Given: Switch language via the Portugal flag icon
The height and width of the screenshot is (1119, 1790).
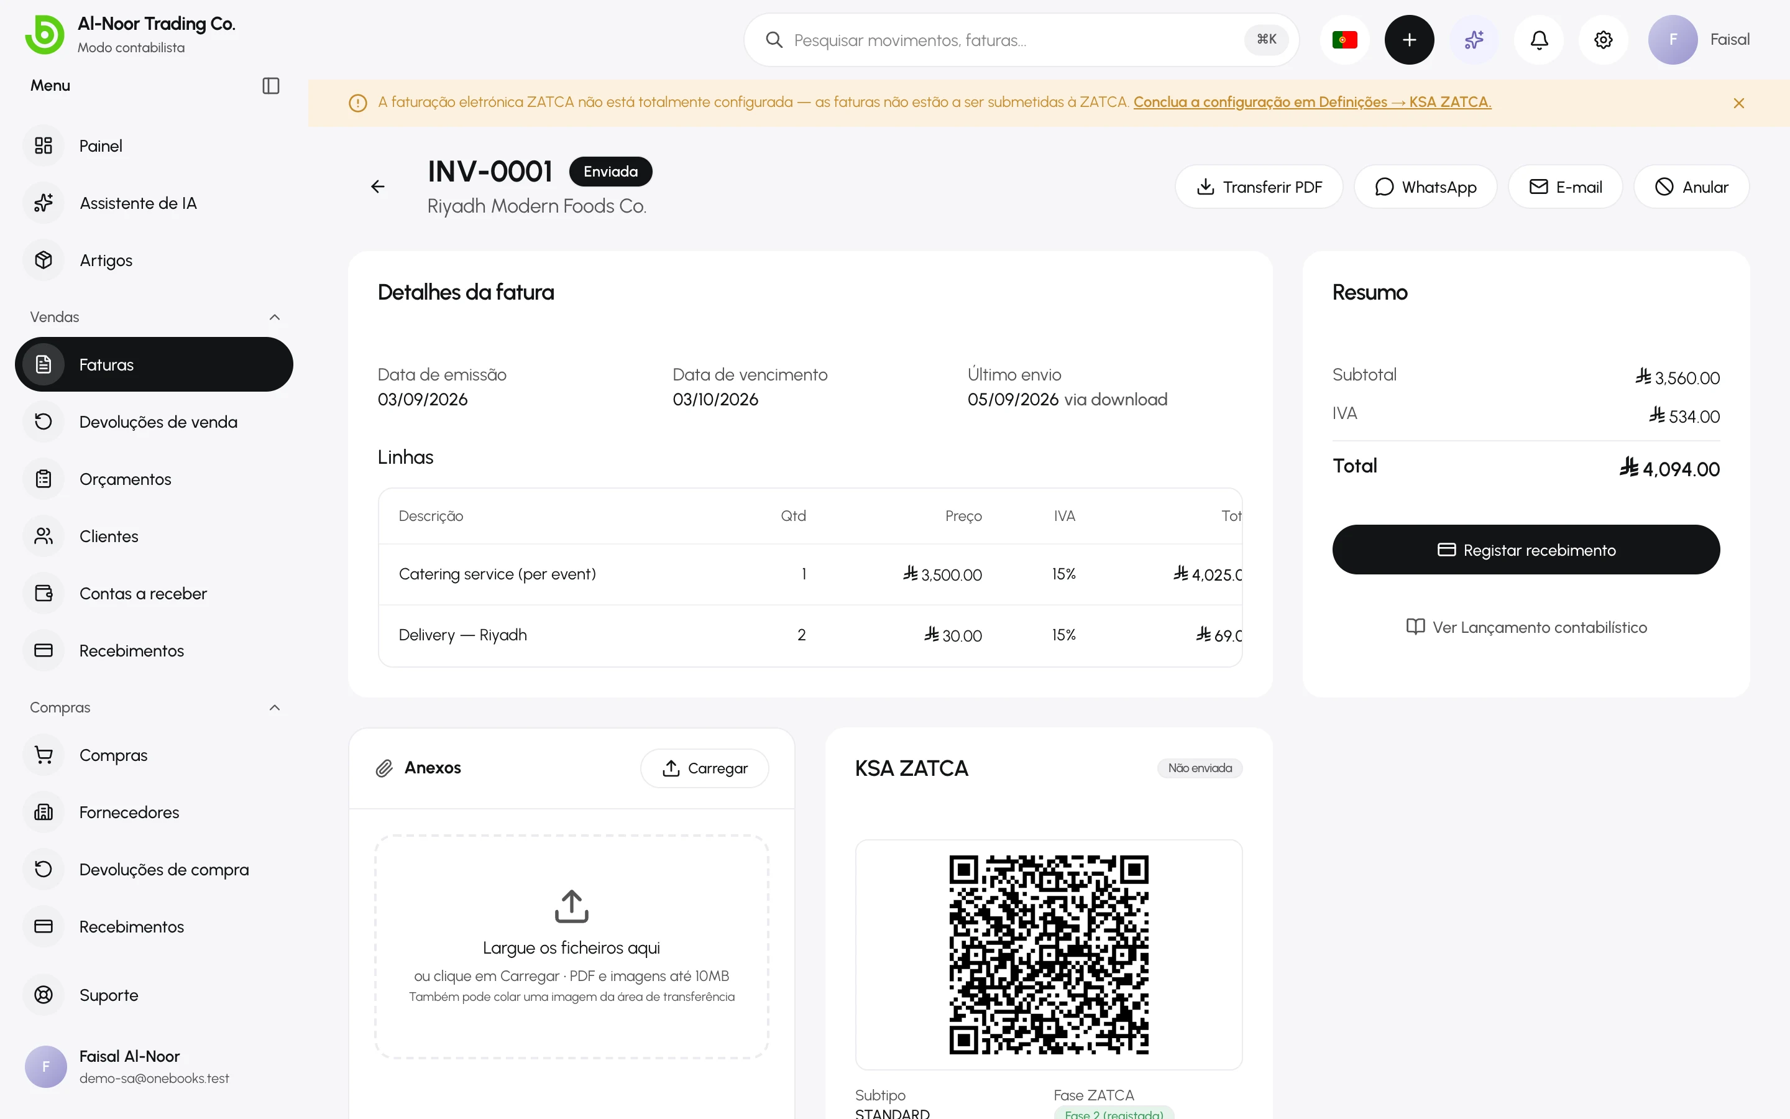Looking at the screenshot, I should click(1345, 40).
